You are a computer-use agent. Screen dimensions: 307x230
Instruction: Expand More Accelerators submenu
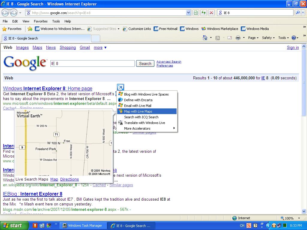click(147, 128)
